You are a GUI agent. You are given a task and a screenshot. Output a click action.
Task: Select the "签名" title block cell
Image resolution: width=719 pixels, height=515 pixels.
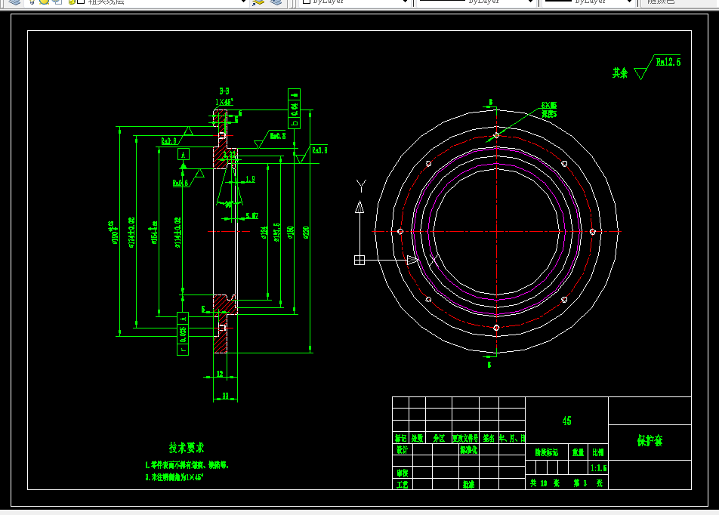(x=489, y=439)
